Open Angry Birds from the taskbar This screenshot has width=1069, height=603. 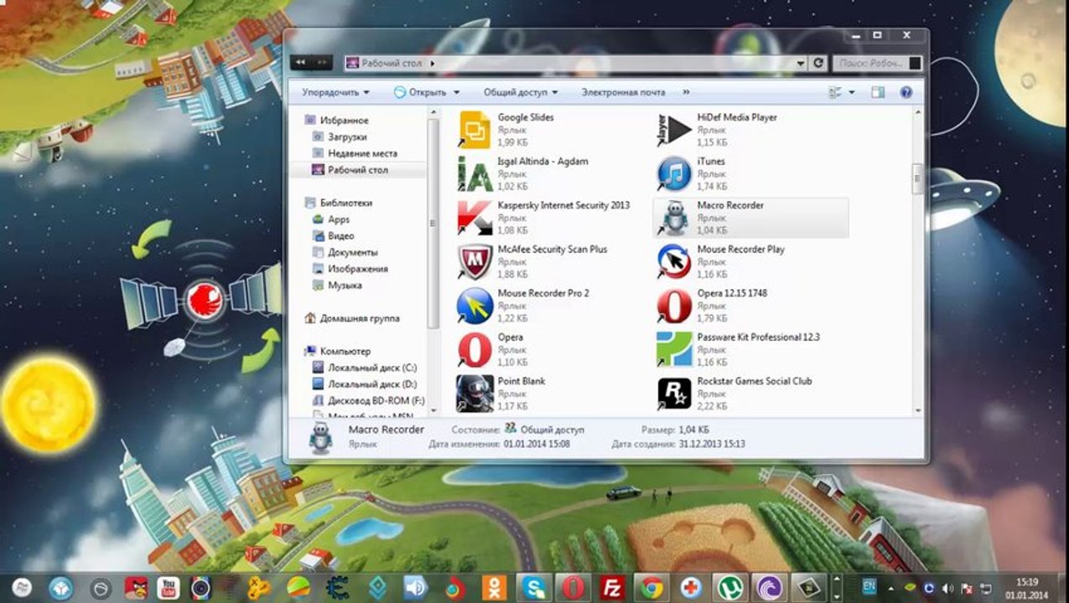point(136,588)
